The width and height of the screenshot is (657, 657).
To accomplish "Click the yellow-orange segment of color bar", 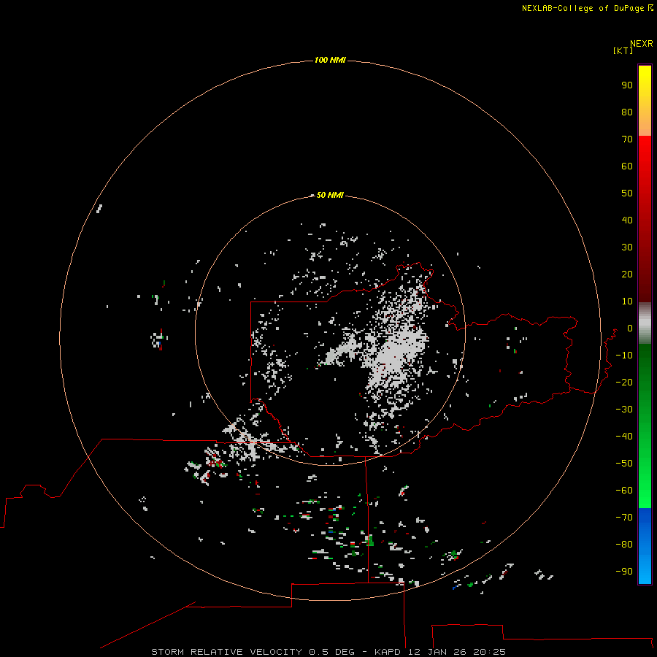I will point(645,101).
